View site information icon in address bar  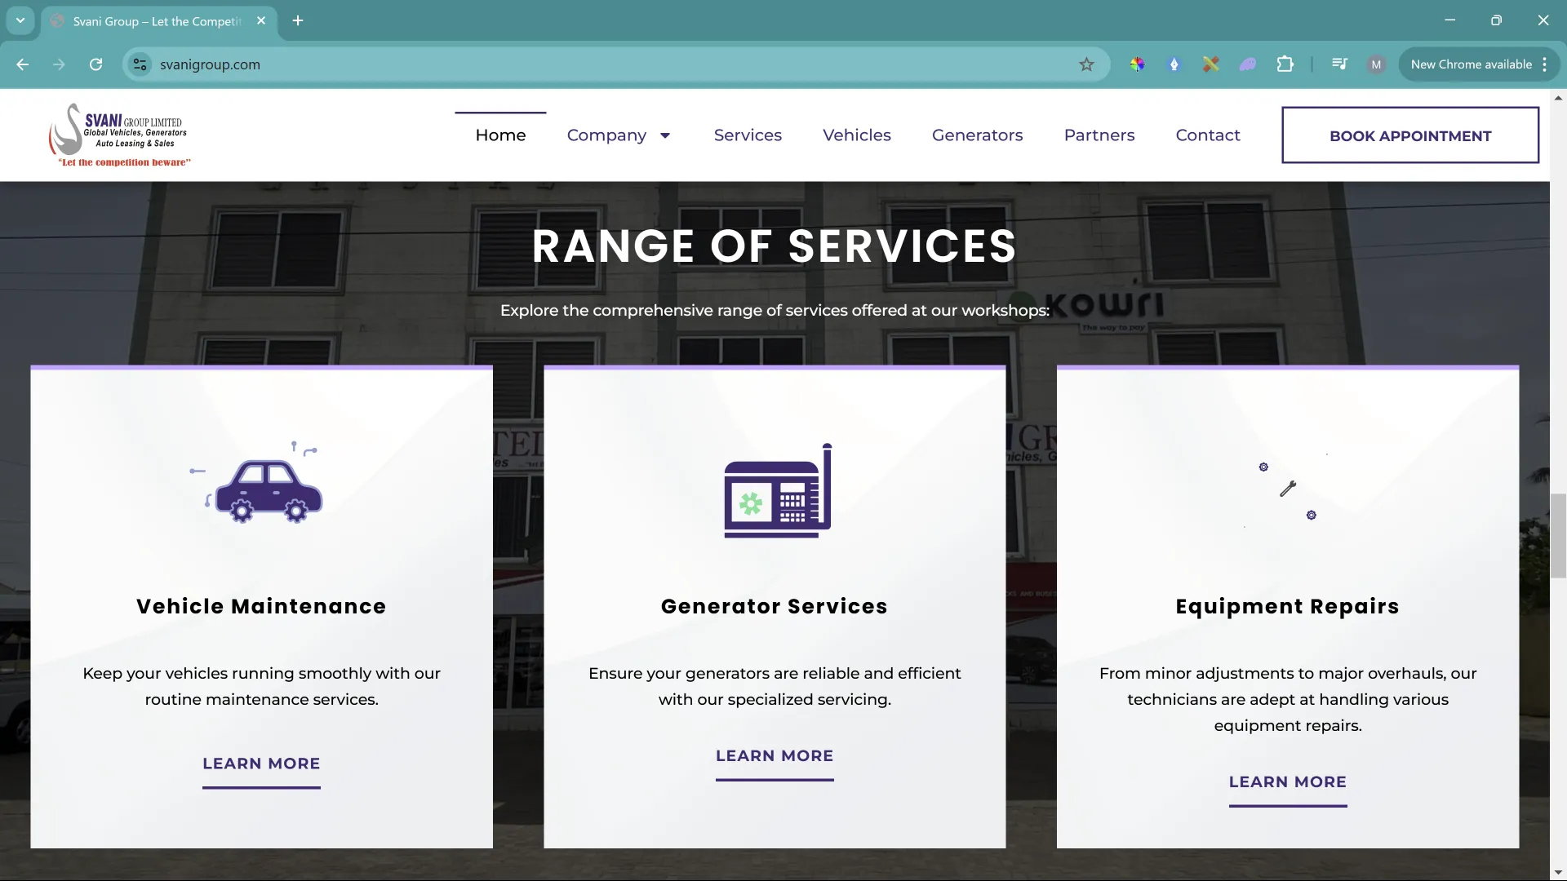140,64
